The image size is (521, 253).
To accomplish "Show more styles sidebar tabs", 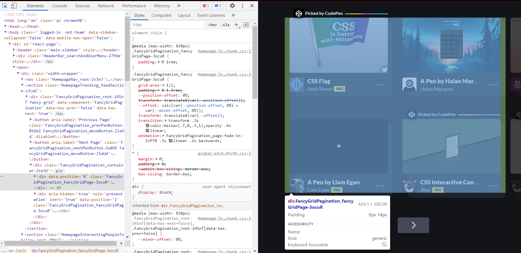I will coord(233,15).
